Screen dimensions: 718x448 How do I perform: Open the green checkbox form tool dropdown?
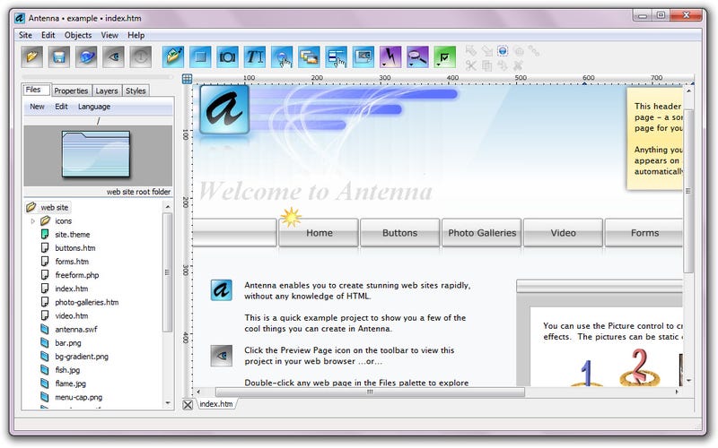click(x=444, y=56)
